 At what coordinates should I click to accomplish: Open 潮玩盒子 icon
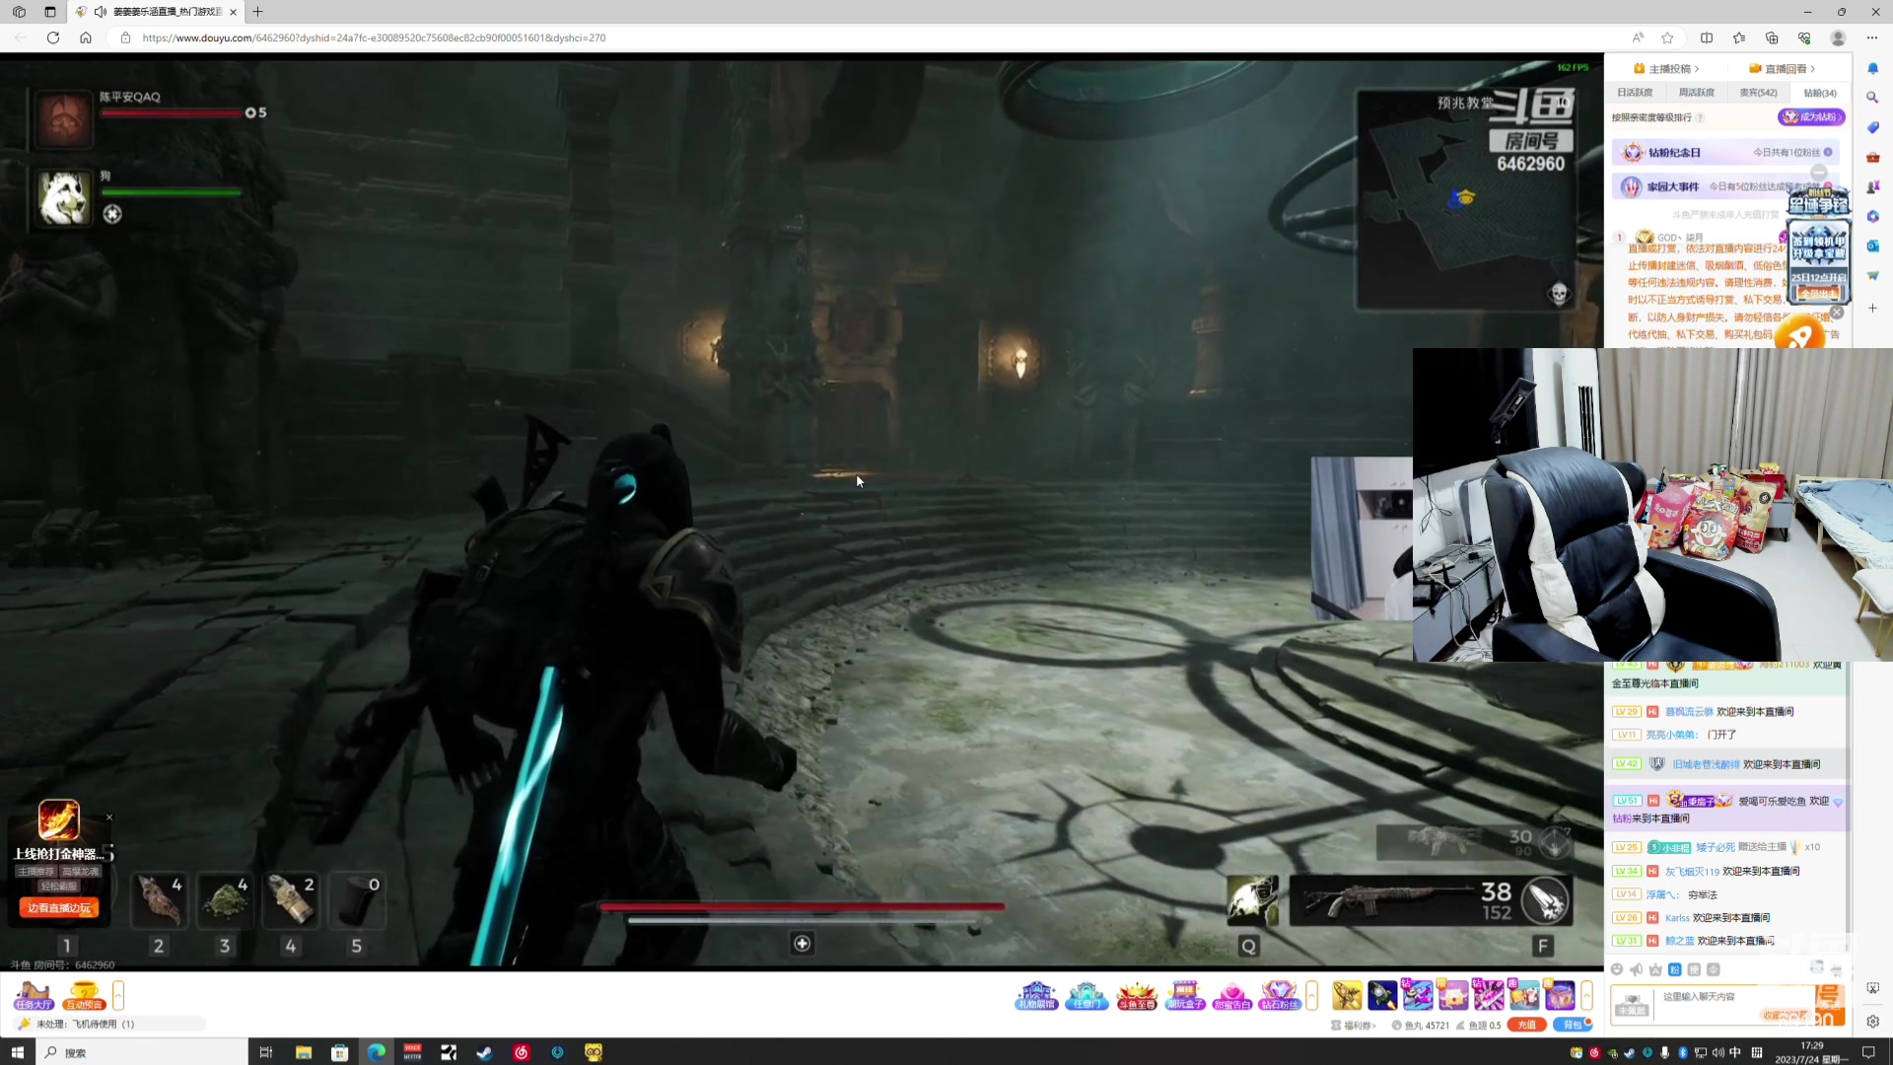tap(1184, 996)
